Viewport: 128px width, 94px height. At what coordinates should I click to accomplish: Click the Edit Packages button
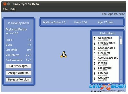18,66
